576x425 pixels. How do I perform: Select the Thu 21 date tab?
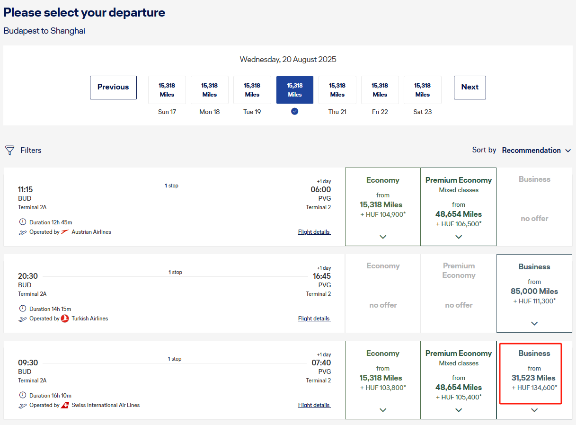click(x=337, y=90)
